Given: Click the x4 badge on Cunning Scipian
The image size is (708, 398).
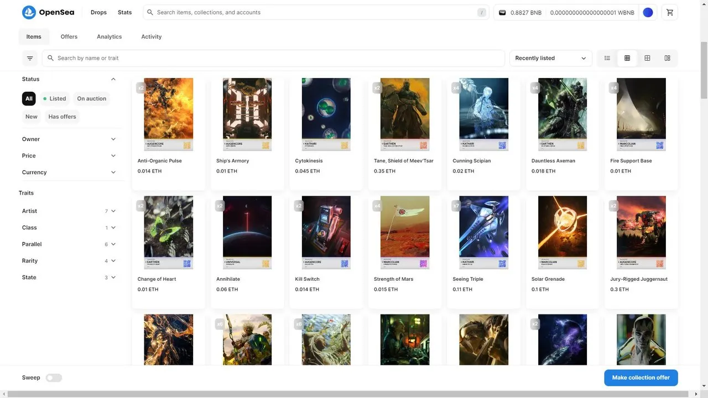Looking at the screenshot, I should pyautogui.click(x=456, y=88).
